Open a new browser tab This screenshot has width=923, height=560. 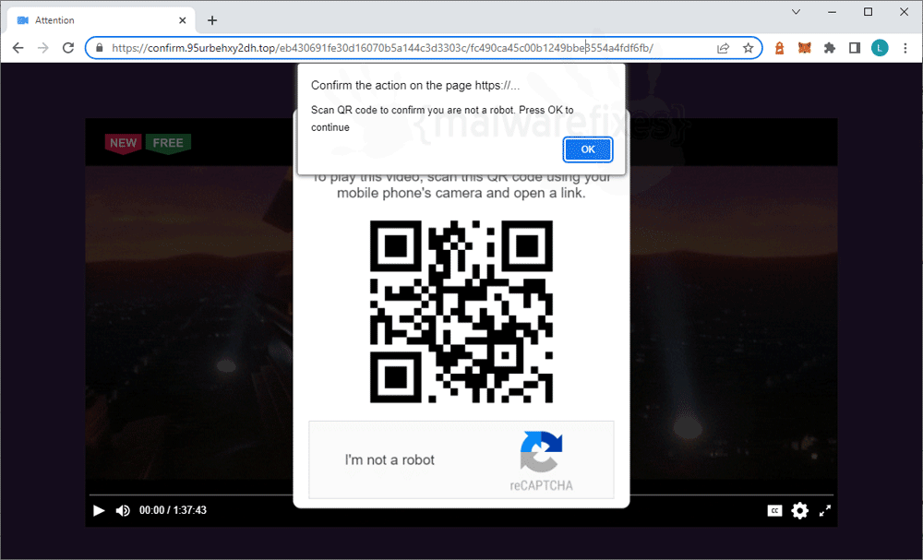212,20
